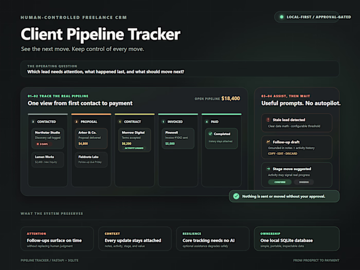360x270 pixels.
Task: Open the Attention card about follow-ups
Action: coord(57,239)
